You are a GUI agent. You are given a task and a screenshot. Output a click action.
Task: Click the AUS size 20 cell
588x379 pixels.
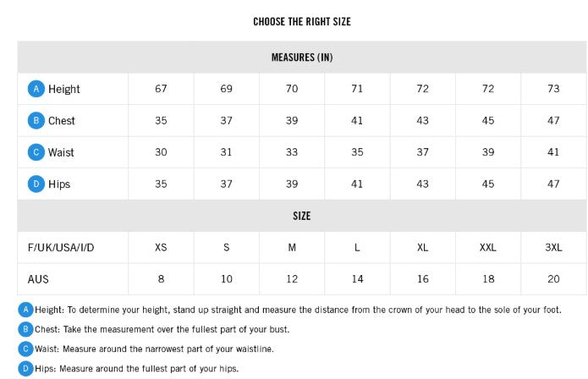click(x=553, y=278)
